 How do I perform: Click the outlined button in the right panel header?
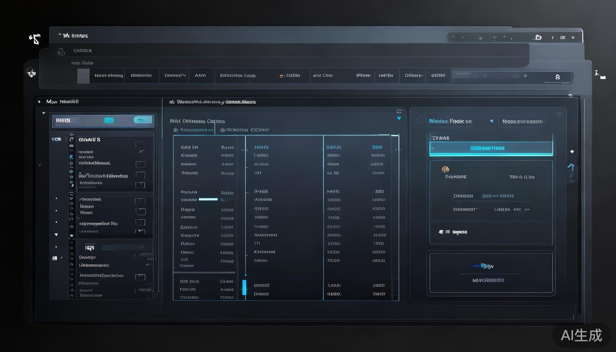point(522,122)
